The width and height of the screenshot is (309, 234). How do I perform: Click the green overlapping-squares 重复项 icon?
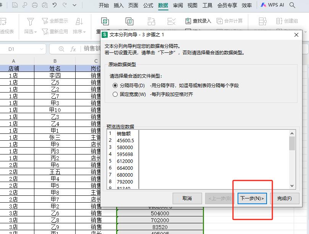[x=105, y=21]
